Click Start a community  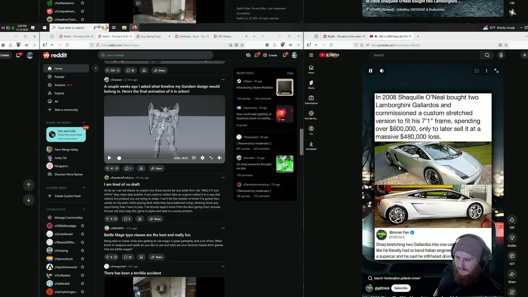click(x=66, y=110)
